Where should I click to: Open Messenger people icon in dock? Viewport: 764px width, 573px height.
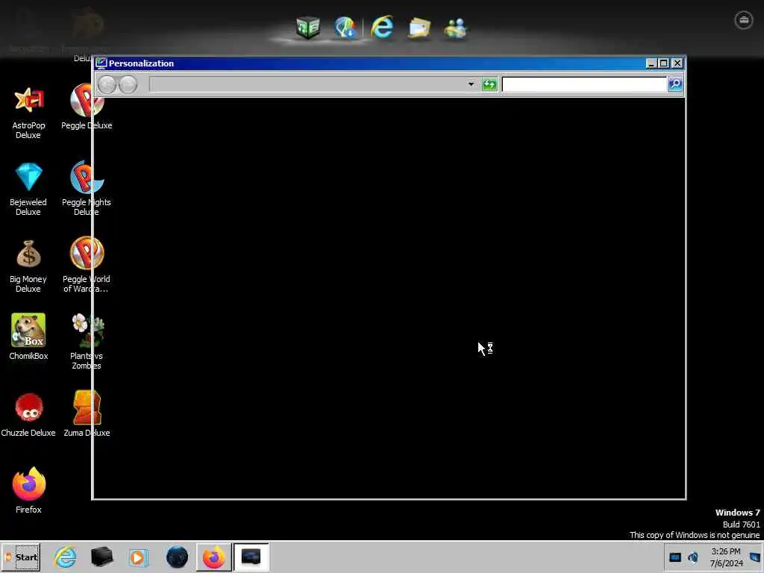pos(456,28)
